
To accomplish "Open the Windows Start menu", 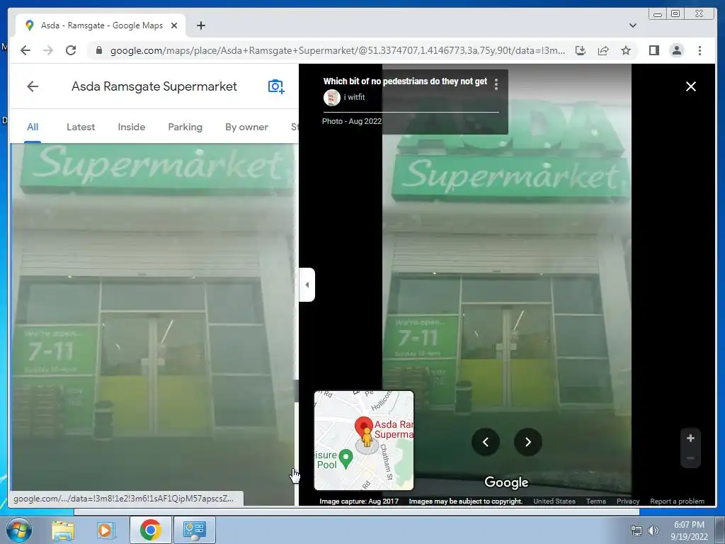I will 18,530.
